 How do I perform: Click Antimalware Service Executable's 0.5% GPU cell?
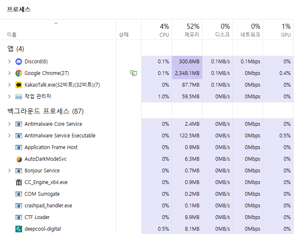278,136
